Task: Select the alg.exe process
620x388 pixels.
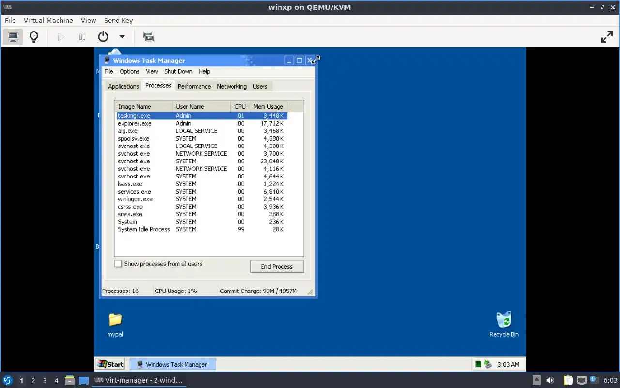Action: point(201,131)
